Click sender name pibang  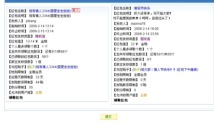tap(31, 21)
